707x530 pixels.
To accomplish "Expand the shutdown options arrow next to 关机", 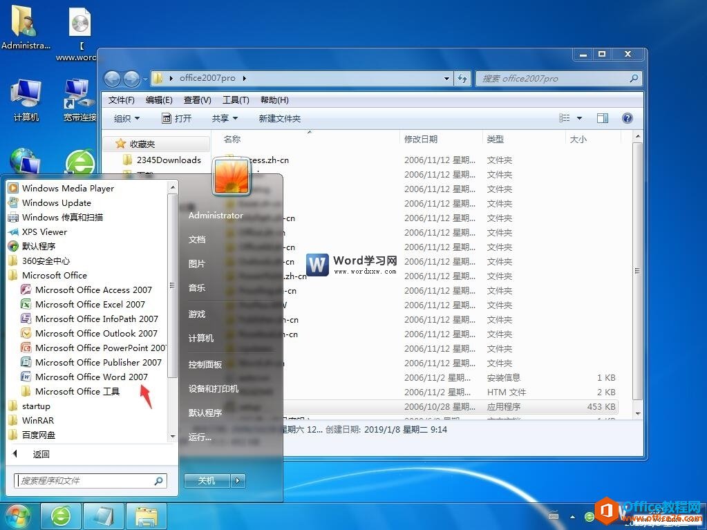I will click(238, 481).
